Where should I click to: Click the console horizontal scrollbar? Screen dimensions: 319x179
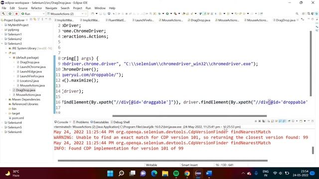[162, 161]
